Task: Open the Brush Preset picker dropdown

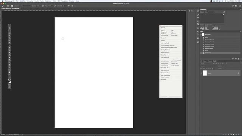Action: pos(8,6)
